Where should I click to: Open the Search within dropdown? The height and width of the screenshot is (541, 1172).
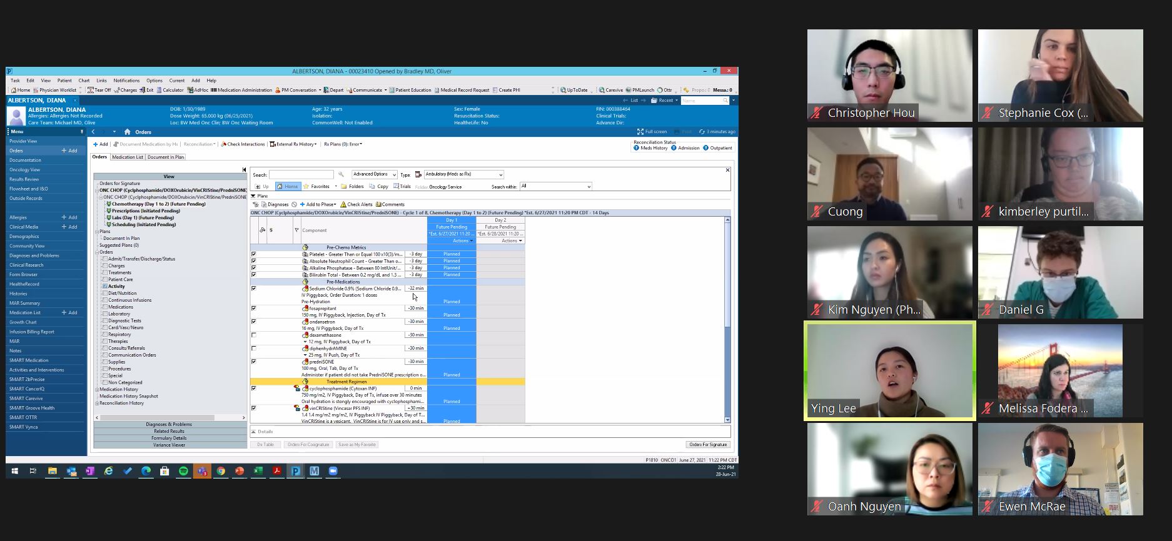pyautogui.click(x=555, y=186)
